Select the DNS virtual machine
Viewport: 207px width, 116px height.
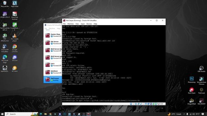[x=53, y=65]
